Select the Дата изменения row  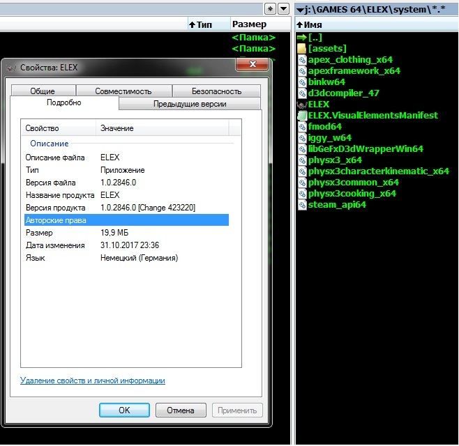(126, 245)
